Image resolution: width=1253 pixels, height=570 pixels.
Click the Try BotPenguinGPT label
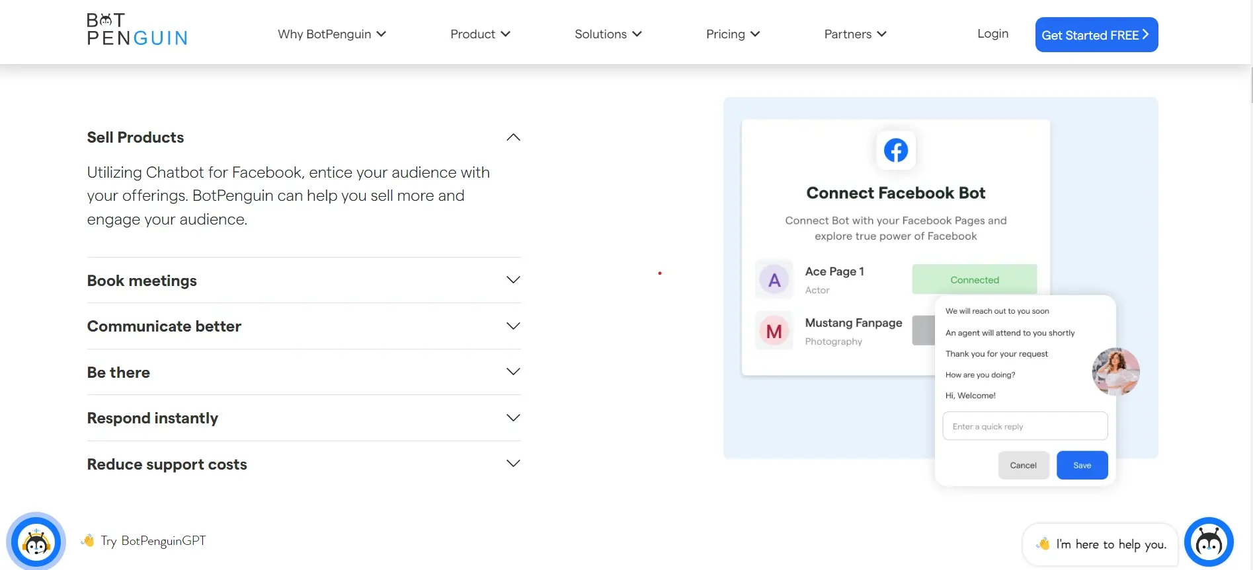coord(153,541)
